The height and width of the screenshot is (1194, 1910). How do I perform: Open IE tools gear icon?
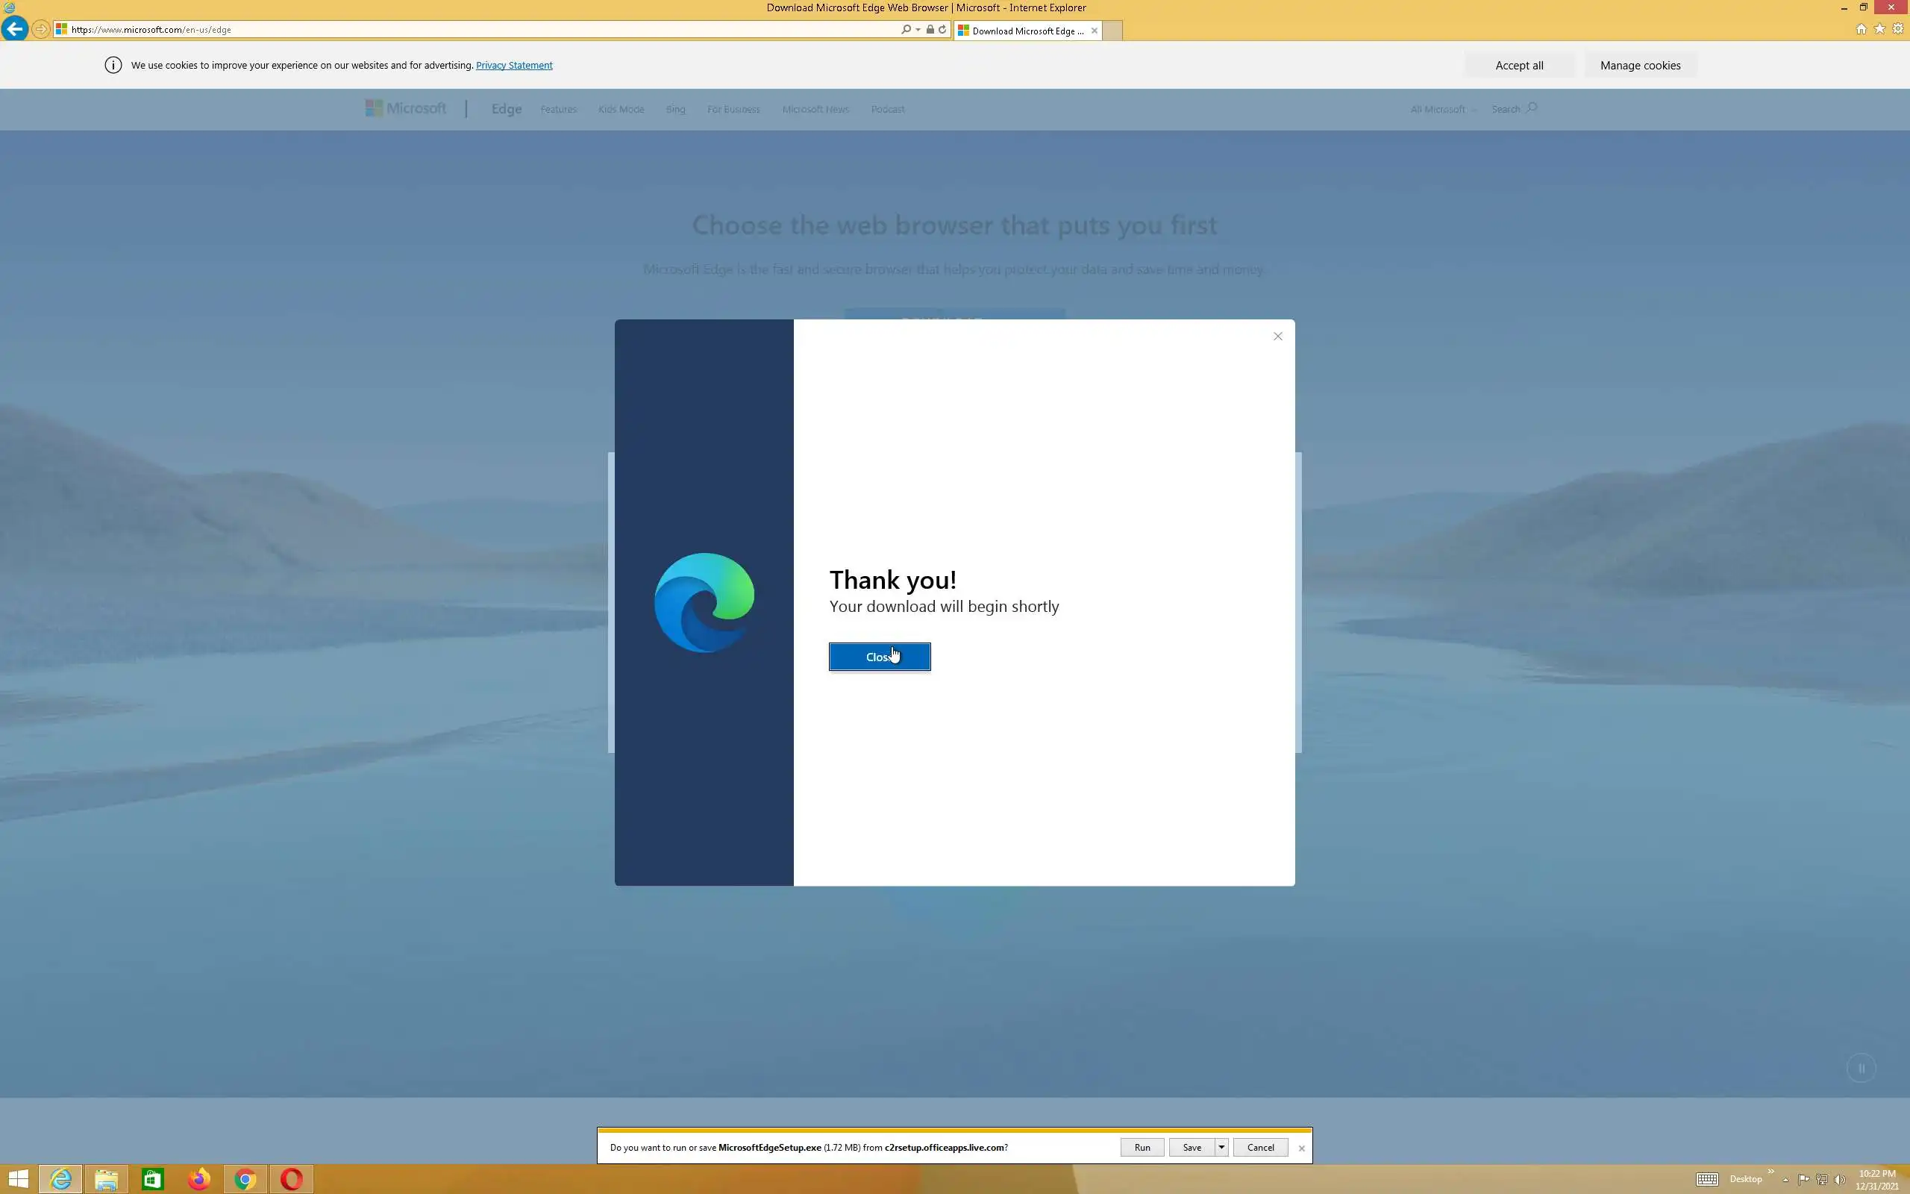(x=1898, y=29)
